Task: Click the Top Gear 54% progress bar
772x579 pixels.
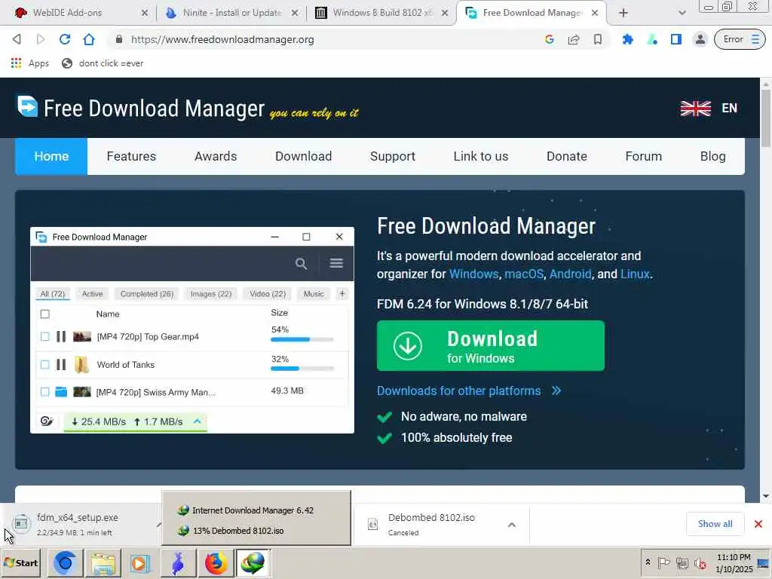Action: coord(302,339)
